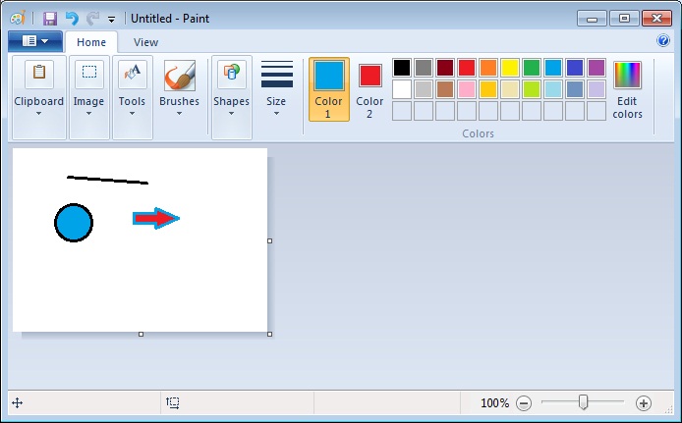This screenshot has width=682, height=423.
Task: Open Customize Quick Access Toolbar arrow
Action: point(111,19)
